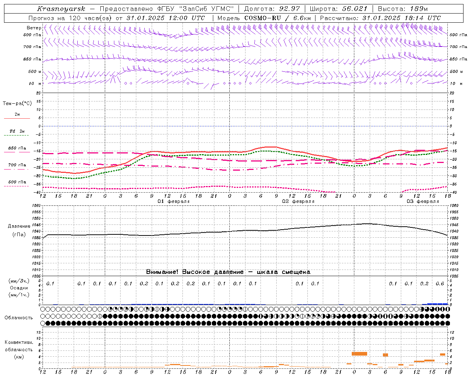Click the 'Внимание! Высокое давление' warning notice
The height and width of the screenshot is (375, 469).
coord(195,272)
